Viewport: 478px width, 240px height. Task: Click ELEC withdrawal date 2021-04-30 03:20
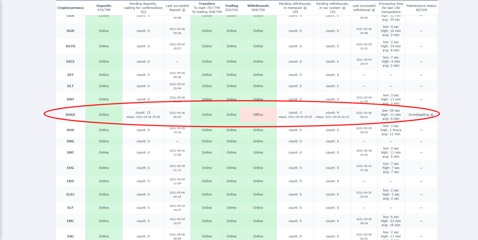coord(364,194)
